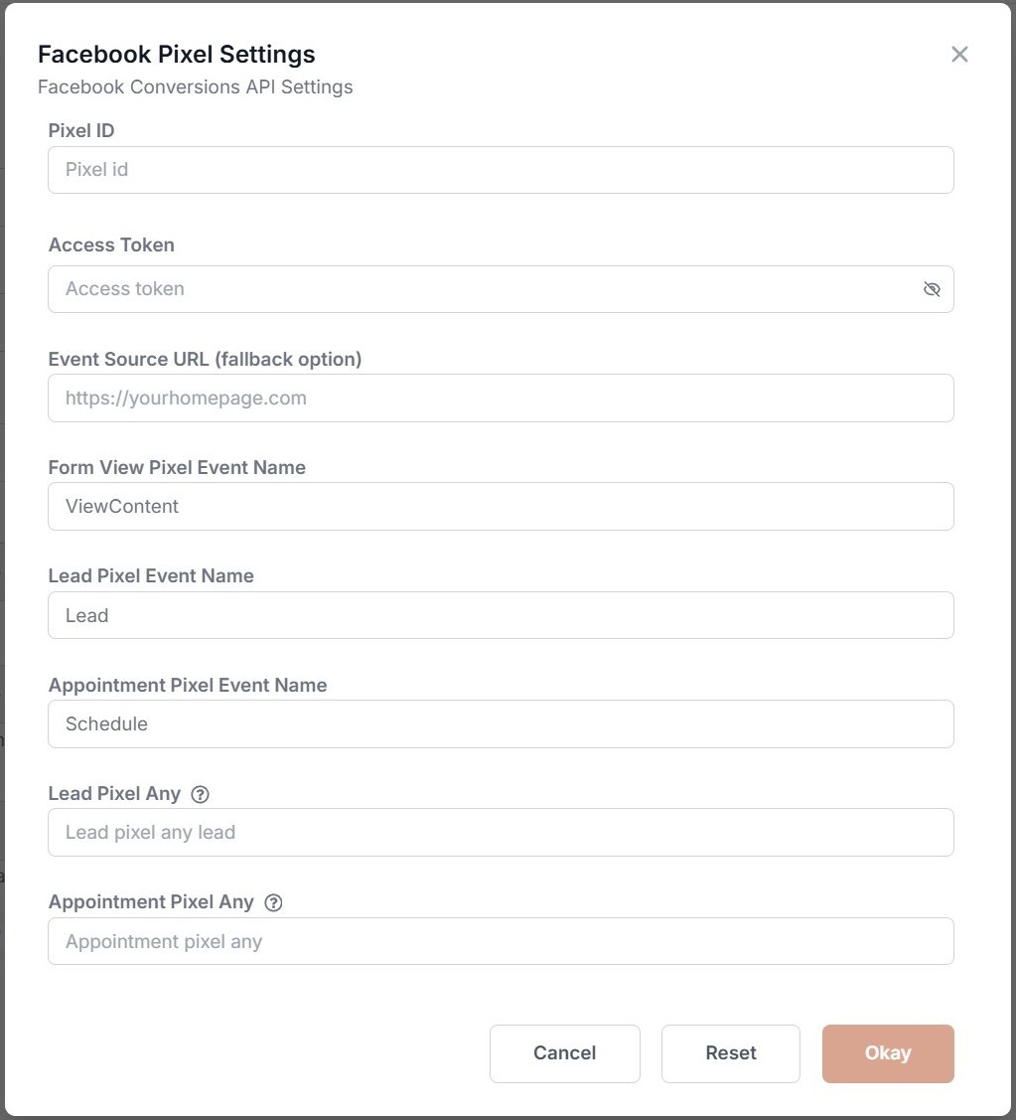The image size is (1016, 1120).
Task: Click the help icon next to Lead Pixel Any
Action: pos(200,794)
